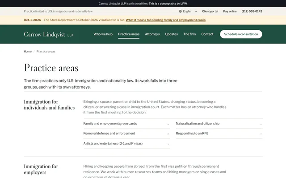Open Naturalization and citizenship page
The width and height of the screenshot is (286, 178).
[219, 124]
